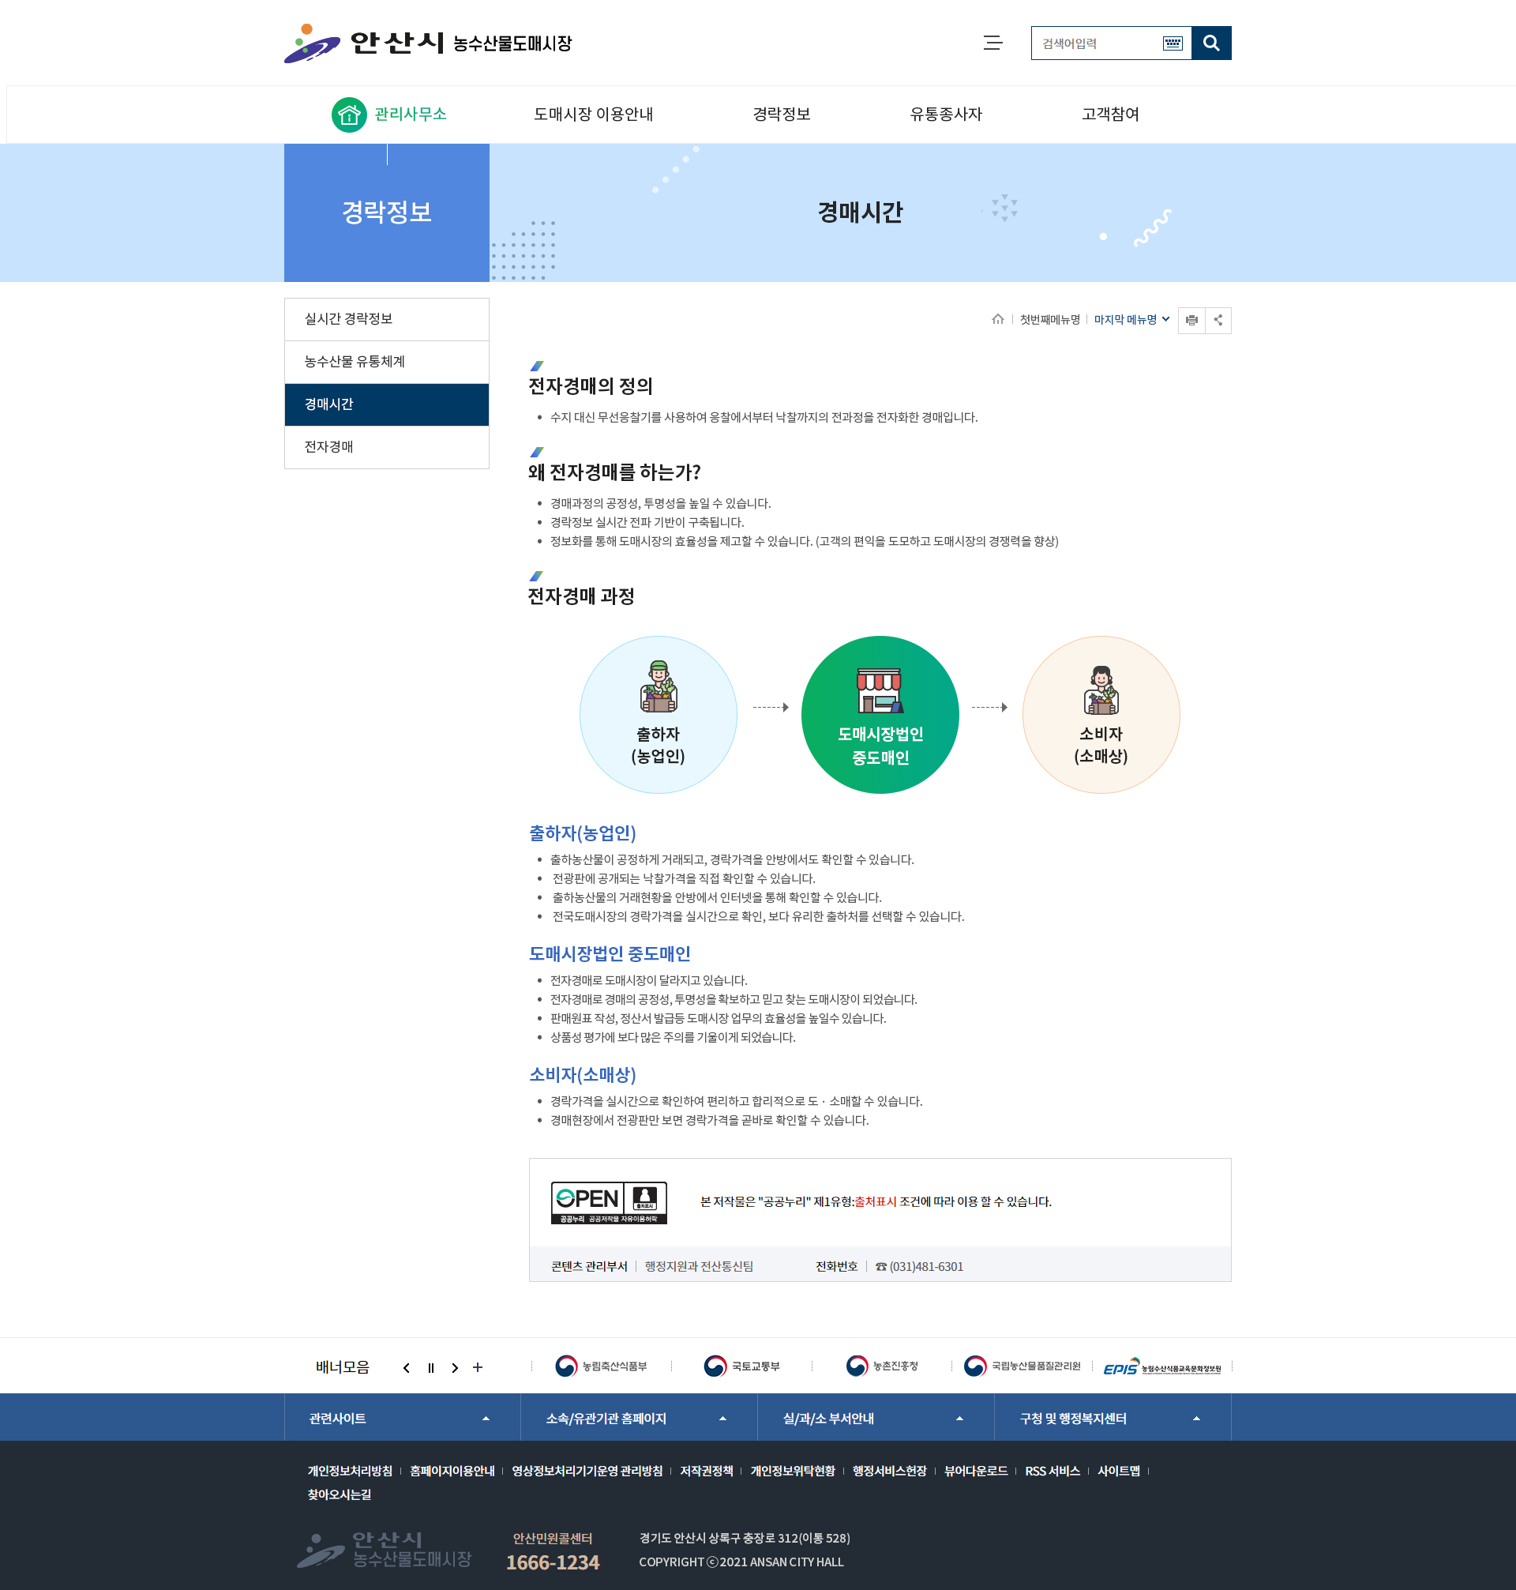
Task: Open the 국립농산물품질관리원 banner
Action: click(1023, 1366)
